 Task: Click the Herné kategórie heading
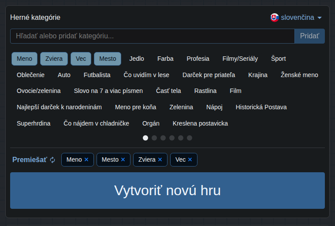click(35, 18)
